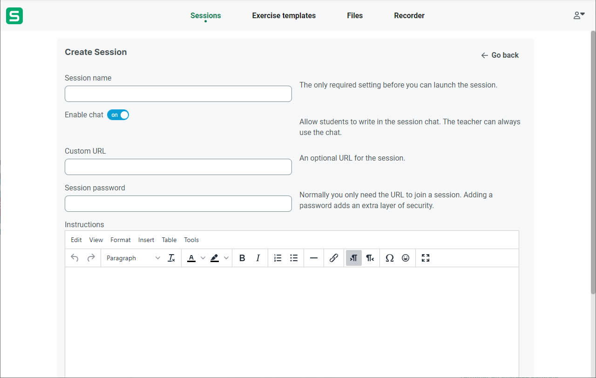Click the Bold formatting icon
This screenshot has height=378, width=596.
click(x=242, y=258)
